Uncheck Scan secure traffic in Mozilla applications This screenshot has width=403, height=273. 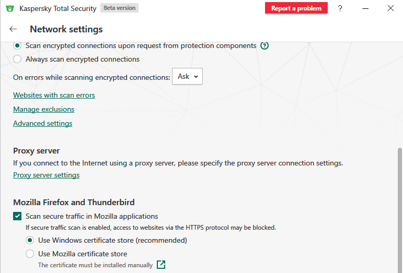click(x=18, y=216)
